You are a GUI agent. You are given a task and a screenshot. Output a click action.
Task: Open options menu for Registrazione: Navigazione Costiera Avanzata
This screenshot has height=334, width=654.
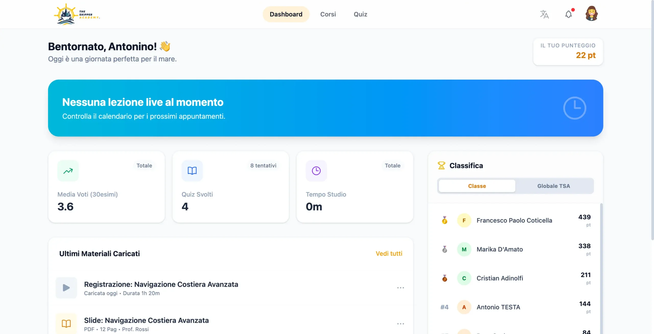400,288
